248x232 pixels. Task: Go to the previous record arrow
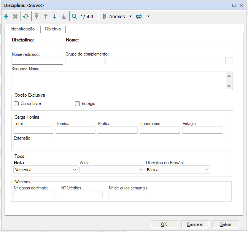click(46, 17)
